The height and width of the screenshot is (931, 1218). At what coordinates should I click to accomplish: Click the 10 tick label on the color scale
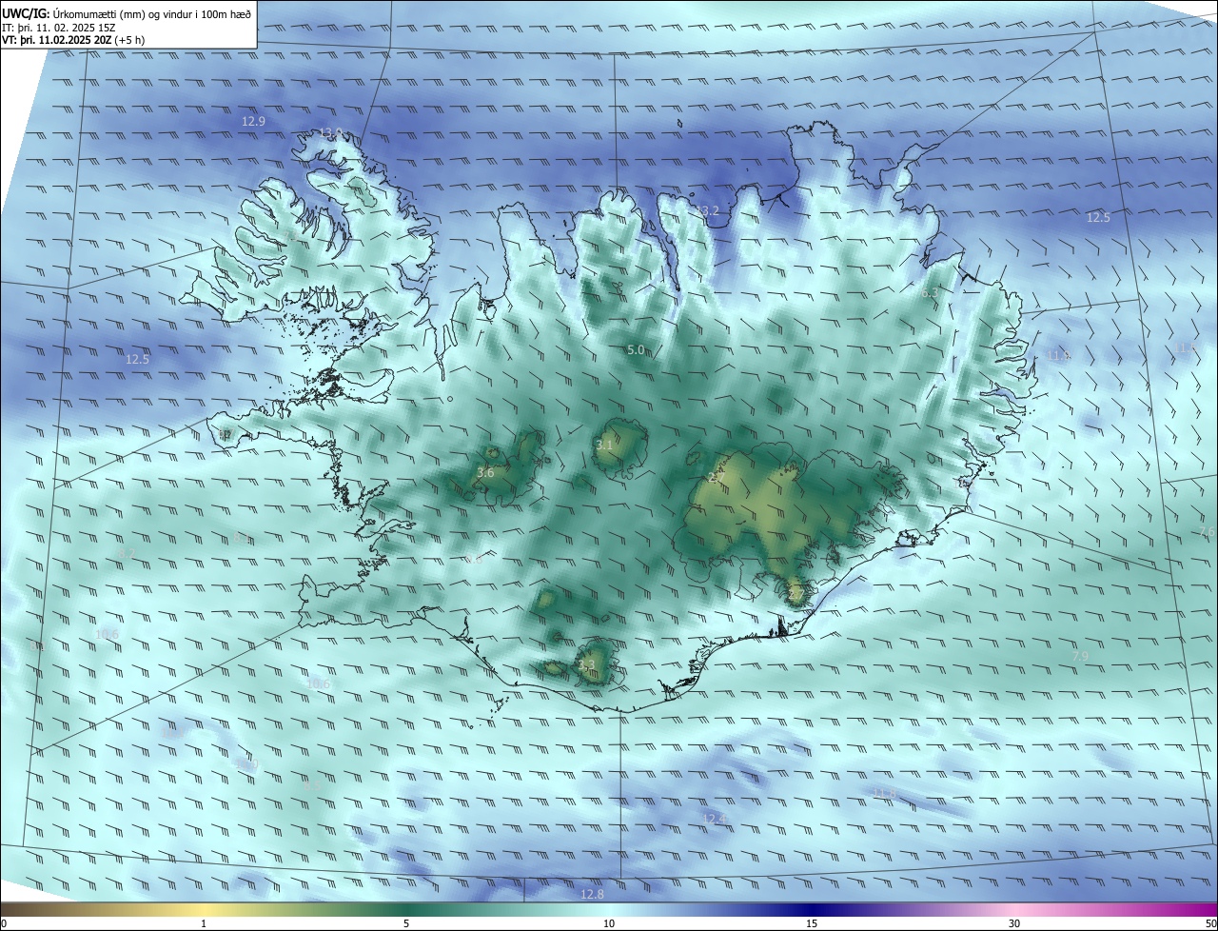609,923
